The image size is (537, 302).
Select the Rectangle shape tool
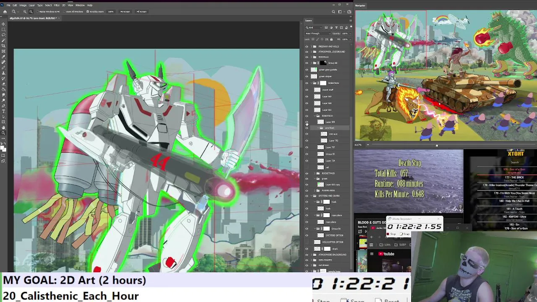[3, 122]
